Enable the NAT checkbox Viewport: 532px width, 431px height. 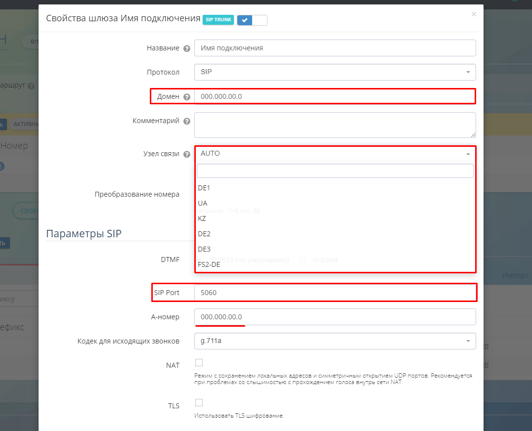(x=199, y=363)
